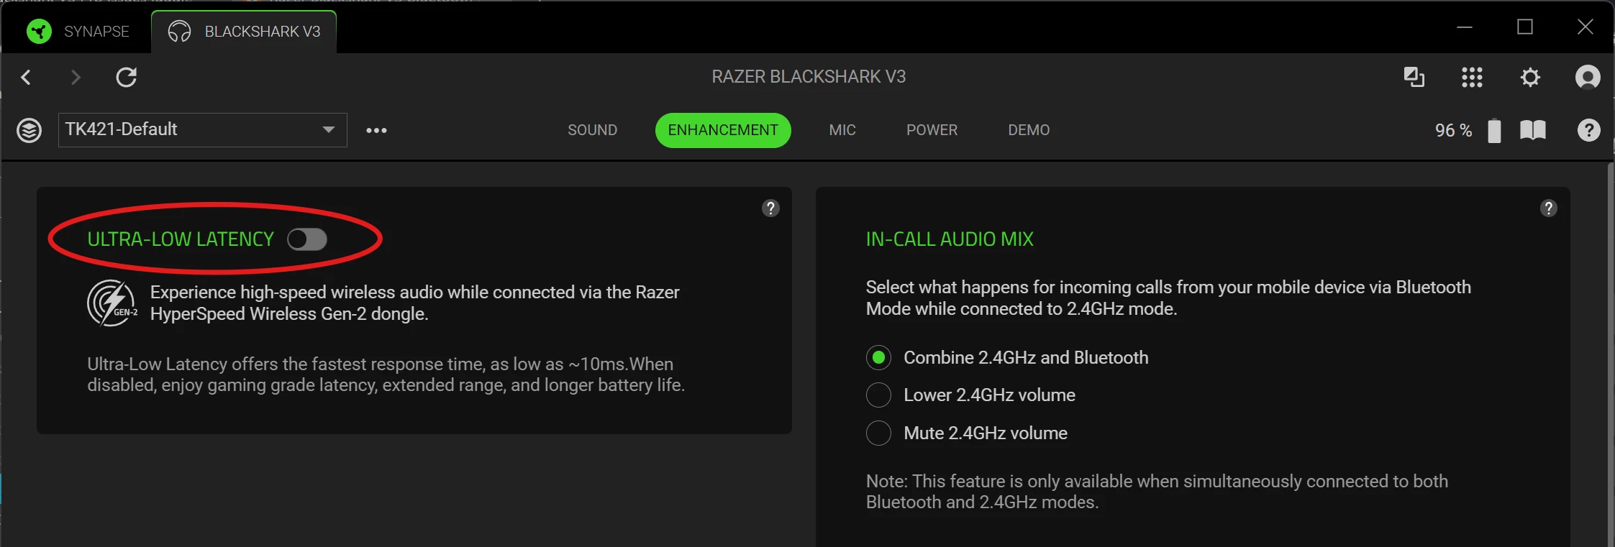The image size is (1615, 547).
Task: Click the ULTRA-LOW LATENCY label
Action: click(181, 239)
